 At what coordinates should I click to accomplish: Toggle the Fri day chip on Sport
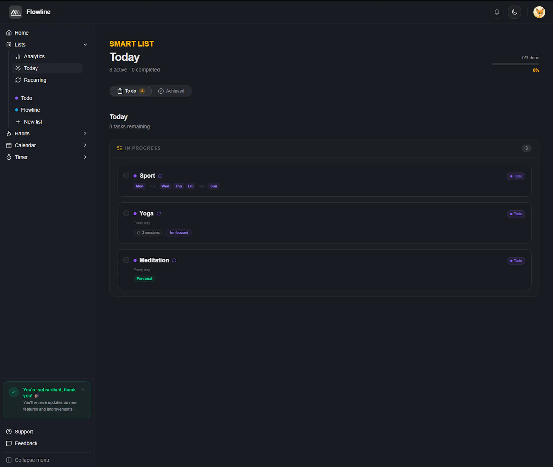click(x=190, y=186)
